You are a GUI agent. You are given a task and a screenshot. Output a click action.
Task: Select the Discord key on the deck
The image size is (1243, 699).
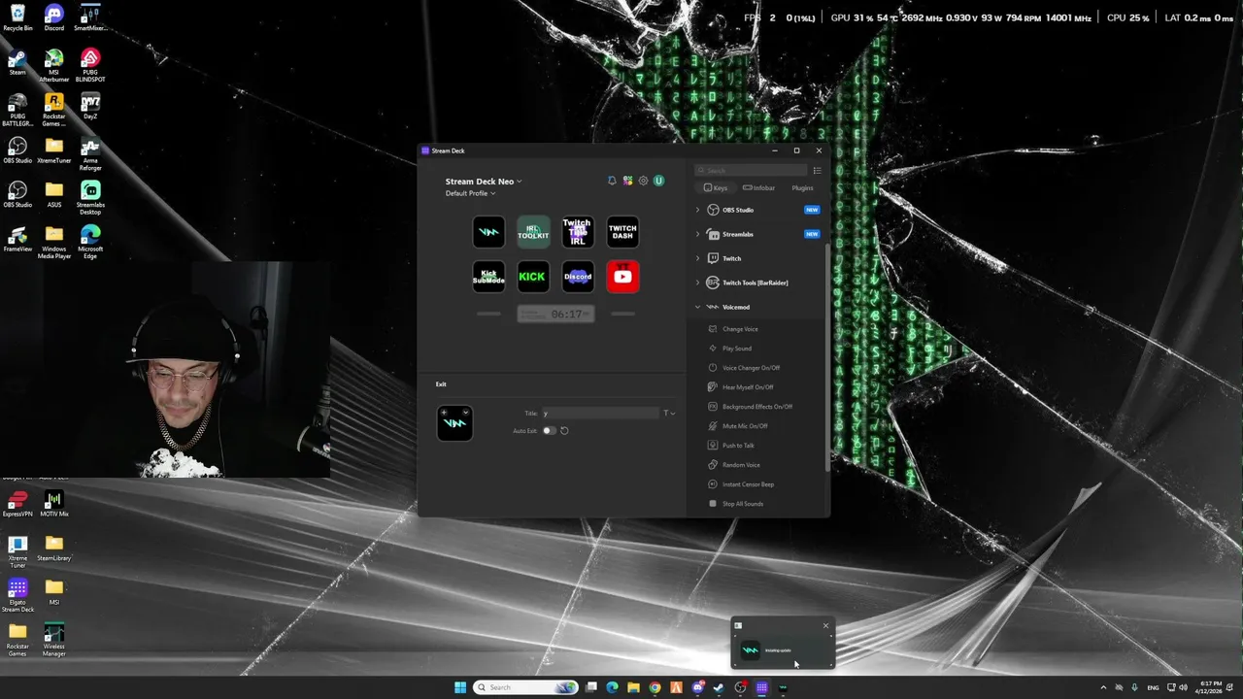click(x=578, y=277)
